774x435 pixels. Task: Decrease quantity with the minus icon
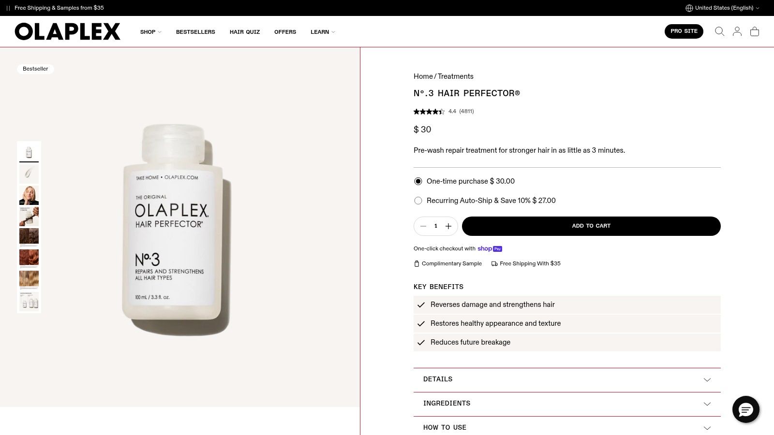(x=423, y=226)
